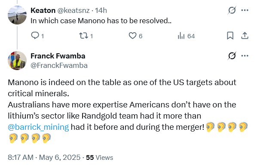Open the @keatsnz handle
This screenshot has width=257, height=165.
(73, 10)
